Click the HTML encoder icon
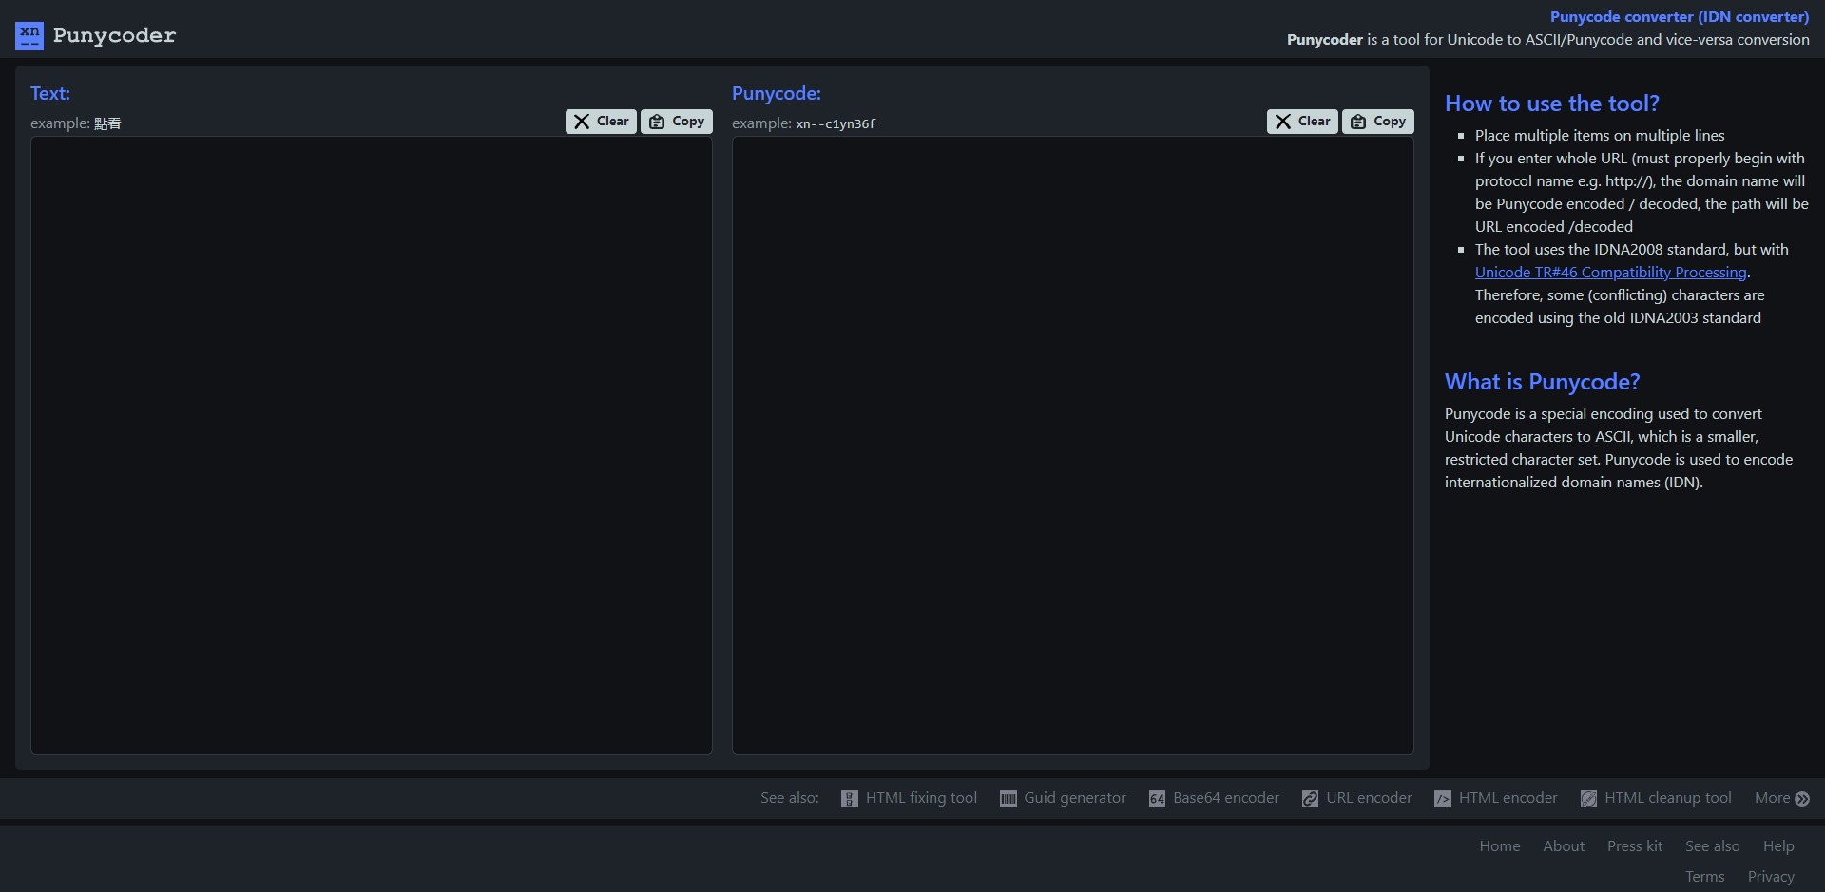The width and height of the screenshot is (1825, 892). [1443, 799]
